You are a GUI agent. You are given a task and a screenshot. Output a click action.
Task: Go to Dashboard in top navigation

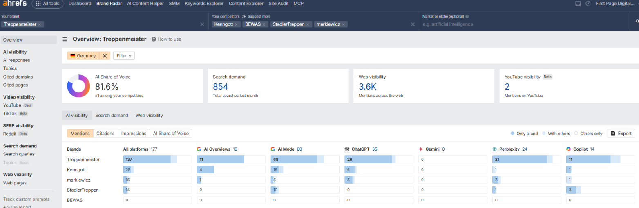click(80, 4)
